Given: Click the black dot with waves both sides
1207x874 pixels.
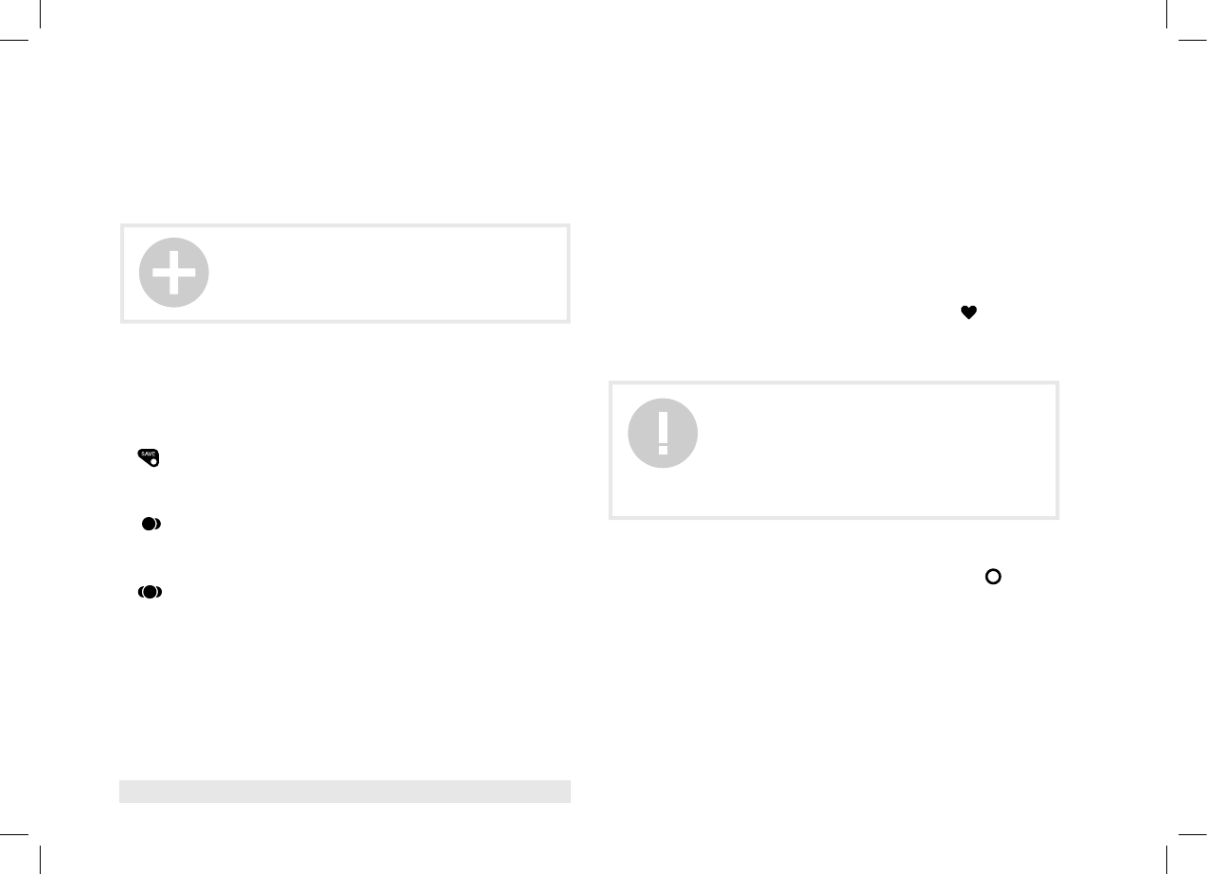Looking at the screenshot, I should click(151, 592).
